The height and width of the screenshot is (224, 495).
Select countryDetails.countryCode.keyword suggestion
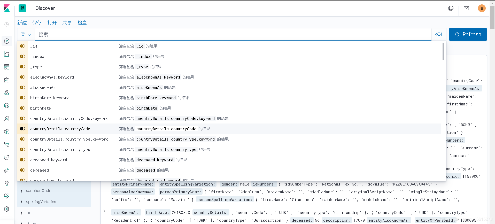pos(229,118)
